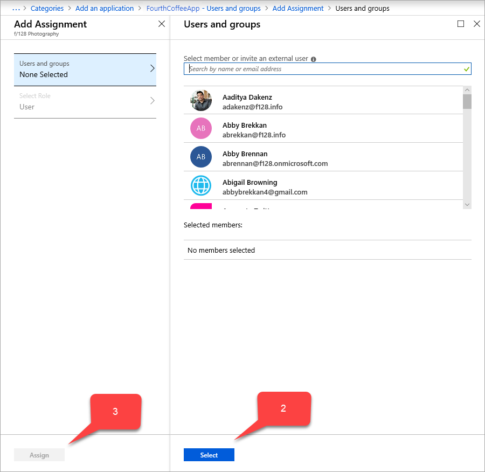Click the blue Select button
This screenshot has width=485, height=472.
209,455
